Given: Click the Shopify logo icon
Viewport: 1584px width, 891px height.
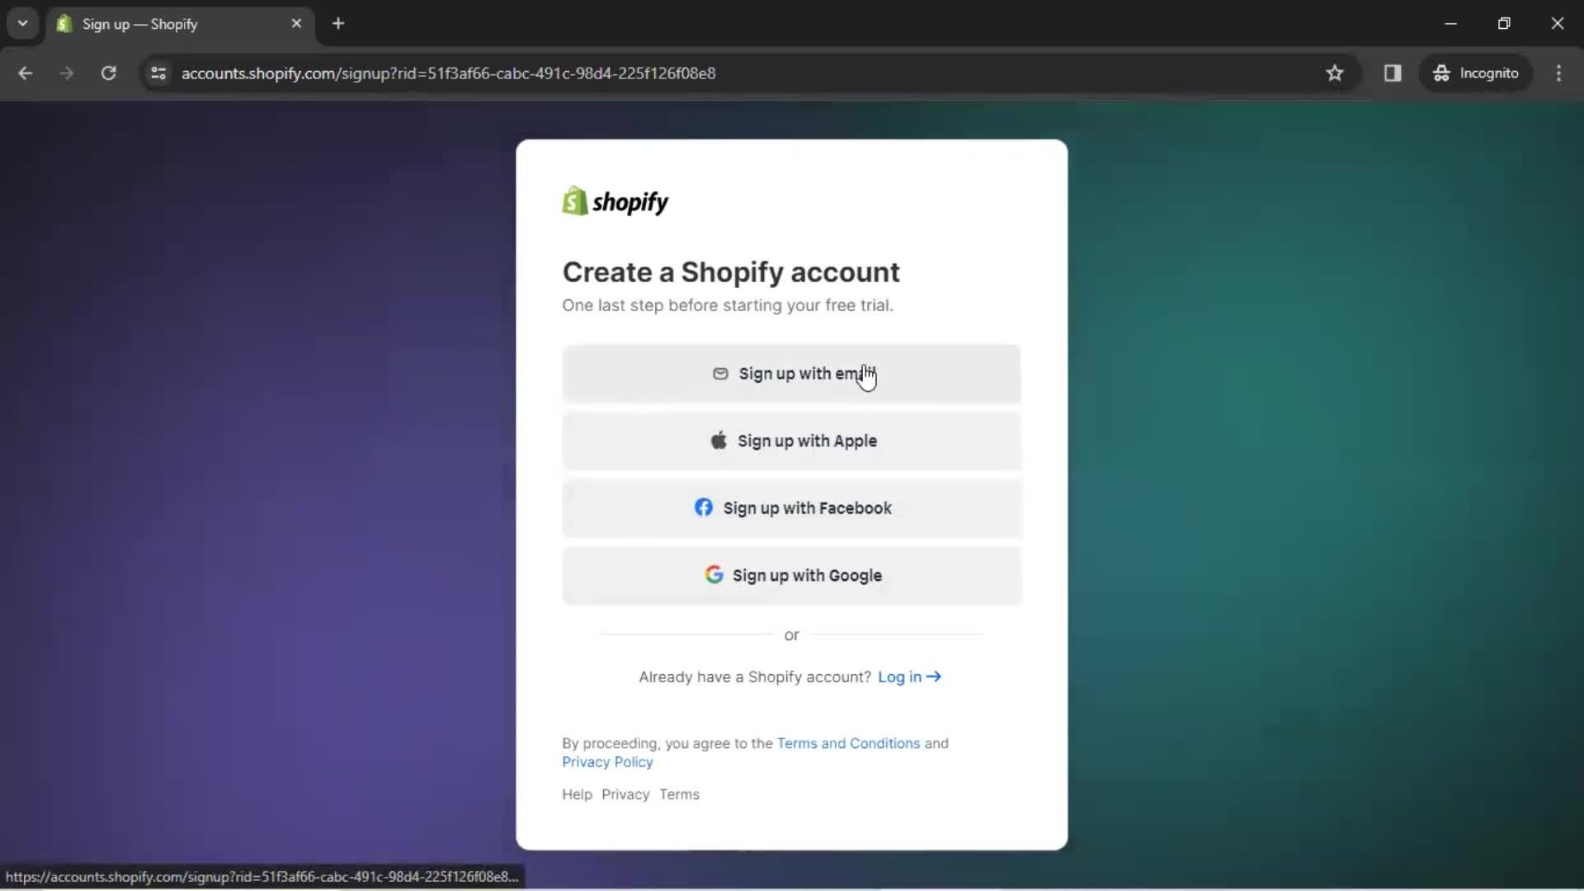Looking at the screenshot, I should pos(573,201).
